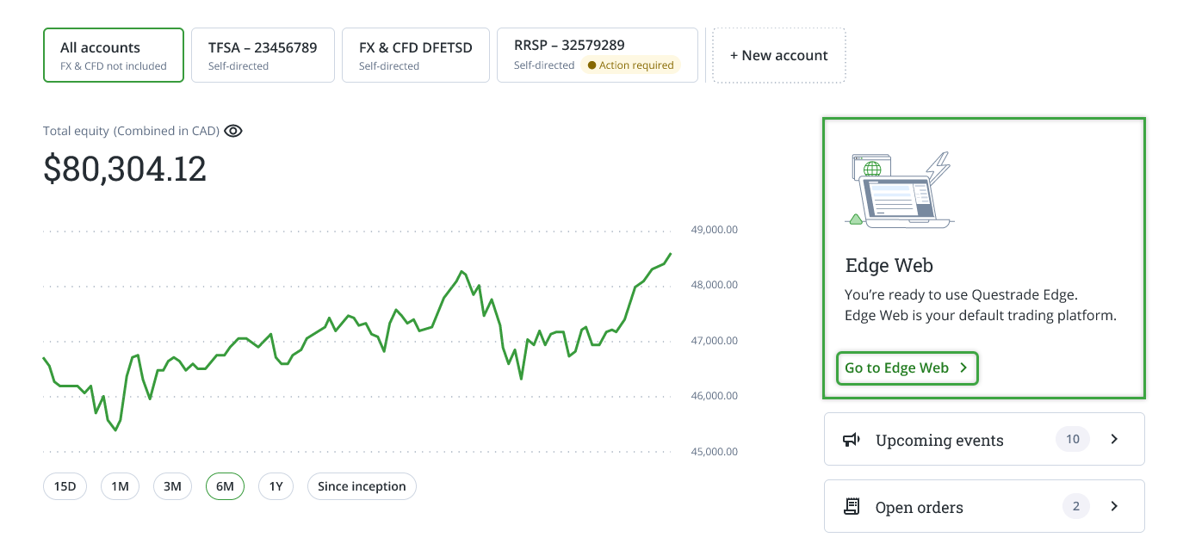Click the + New account button
This screenshot has width=1177, height=556.
[x=778, y=55]
